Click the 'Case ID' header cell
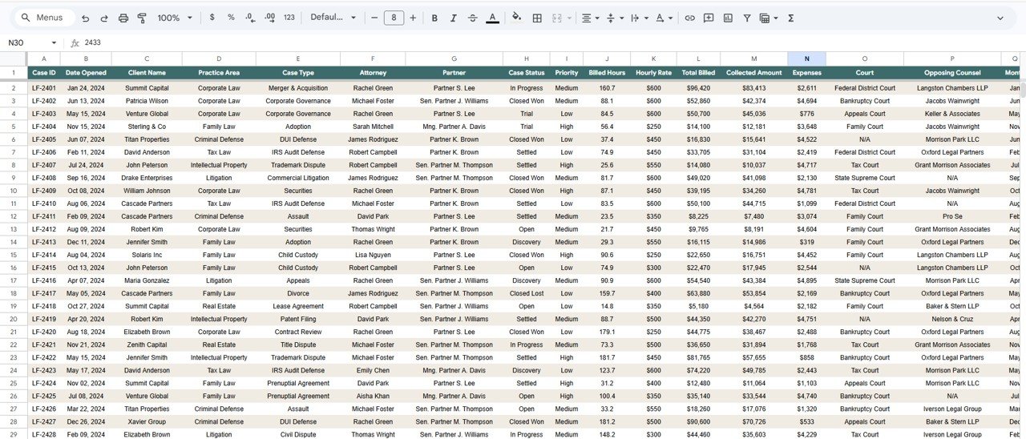Screen dimensions: 1026x439 point(44,73)
